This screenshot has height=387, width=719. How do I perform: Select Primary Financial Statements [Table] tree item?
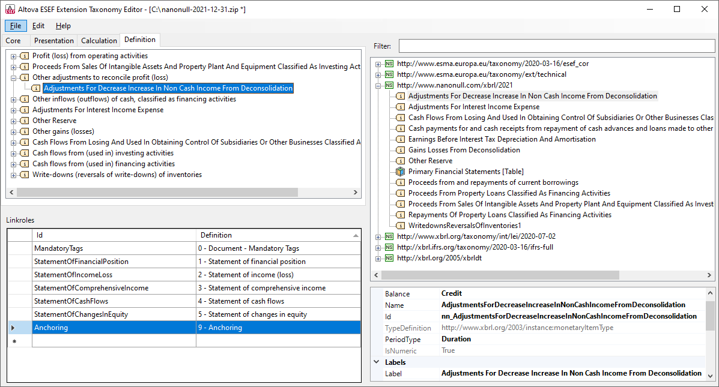pos(466,172)
